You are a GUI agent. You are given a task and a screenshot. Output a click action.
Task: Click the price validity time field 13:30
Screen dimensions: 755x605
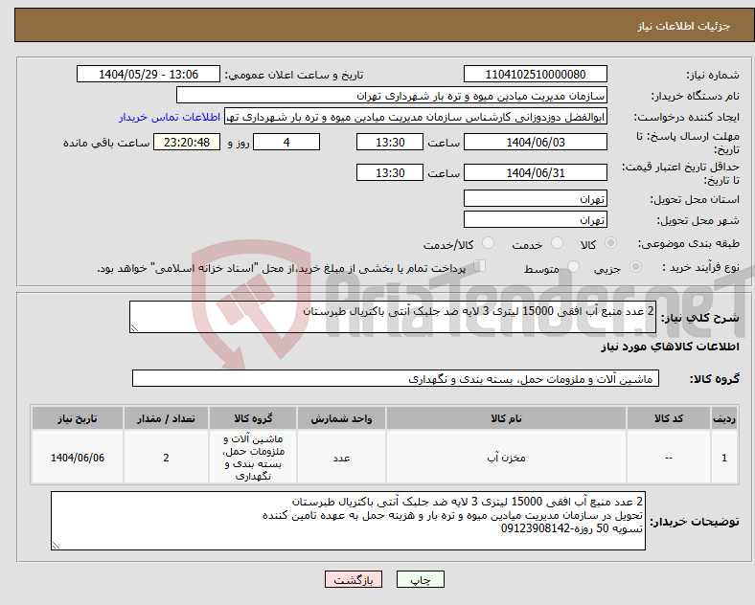390,172
